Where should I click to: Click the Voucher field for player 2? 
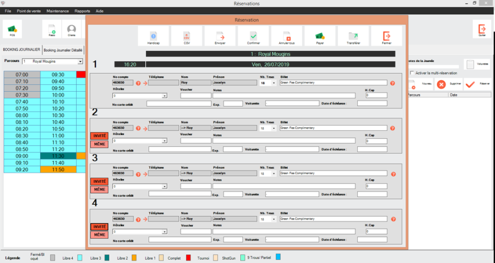coord(196,141)
